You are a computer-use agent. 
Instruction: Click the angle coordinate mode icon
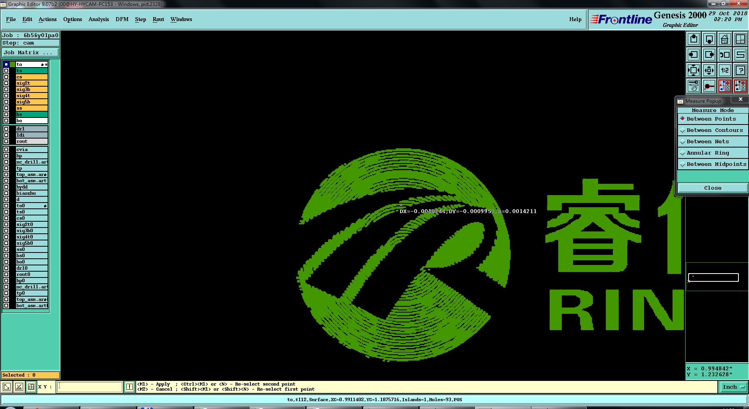pos(19,387)
